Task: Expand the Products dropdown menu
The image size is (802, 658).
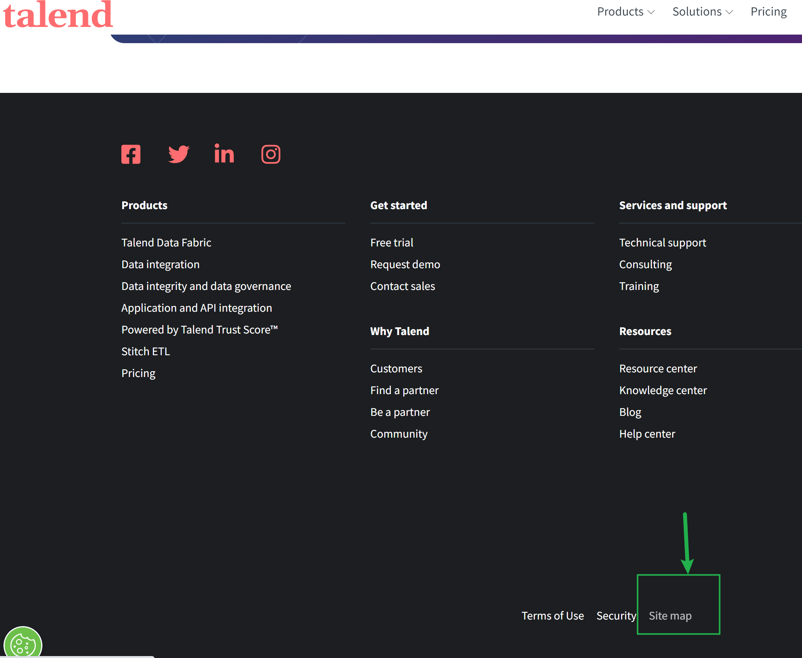Action: [625, 12]
